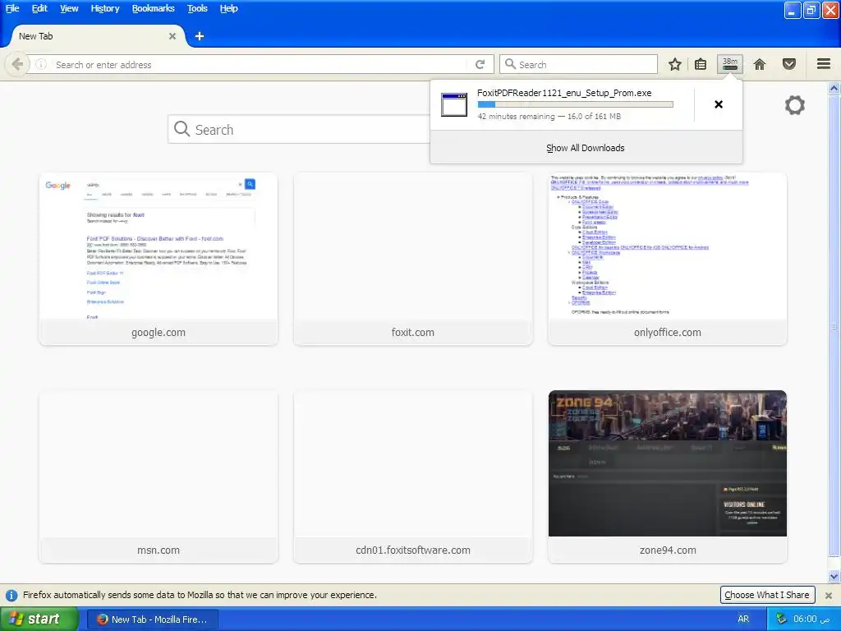Show bookmarks list icon

(x=701, y=64)
